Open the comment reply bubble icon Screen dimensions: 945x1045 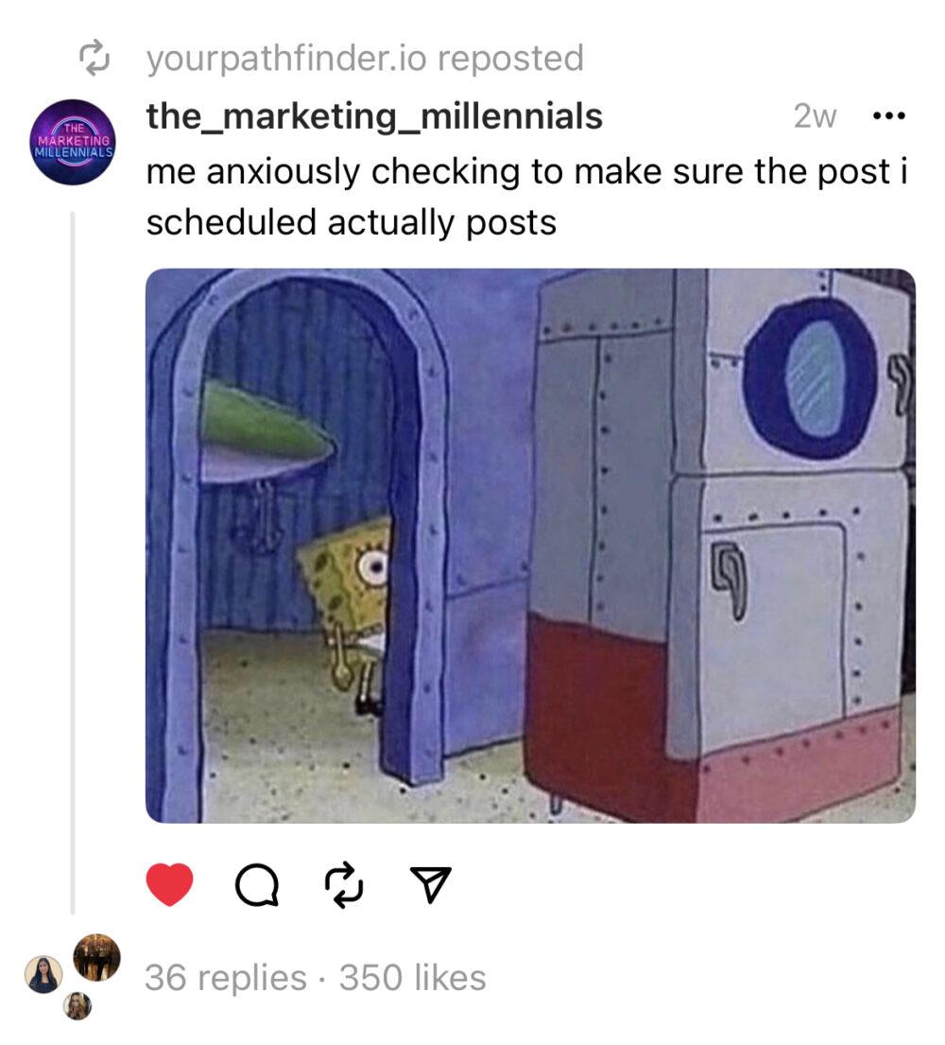click(258, 885)
